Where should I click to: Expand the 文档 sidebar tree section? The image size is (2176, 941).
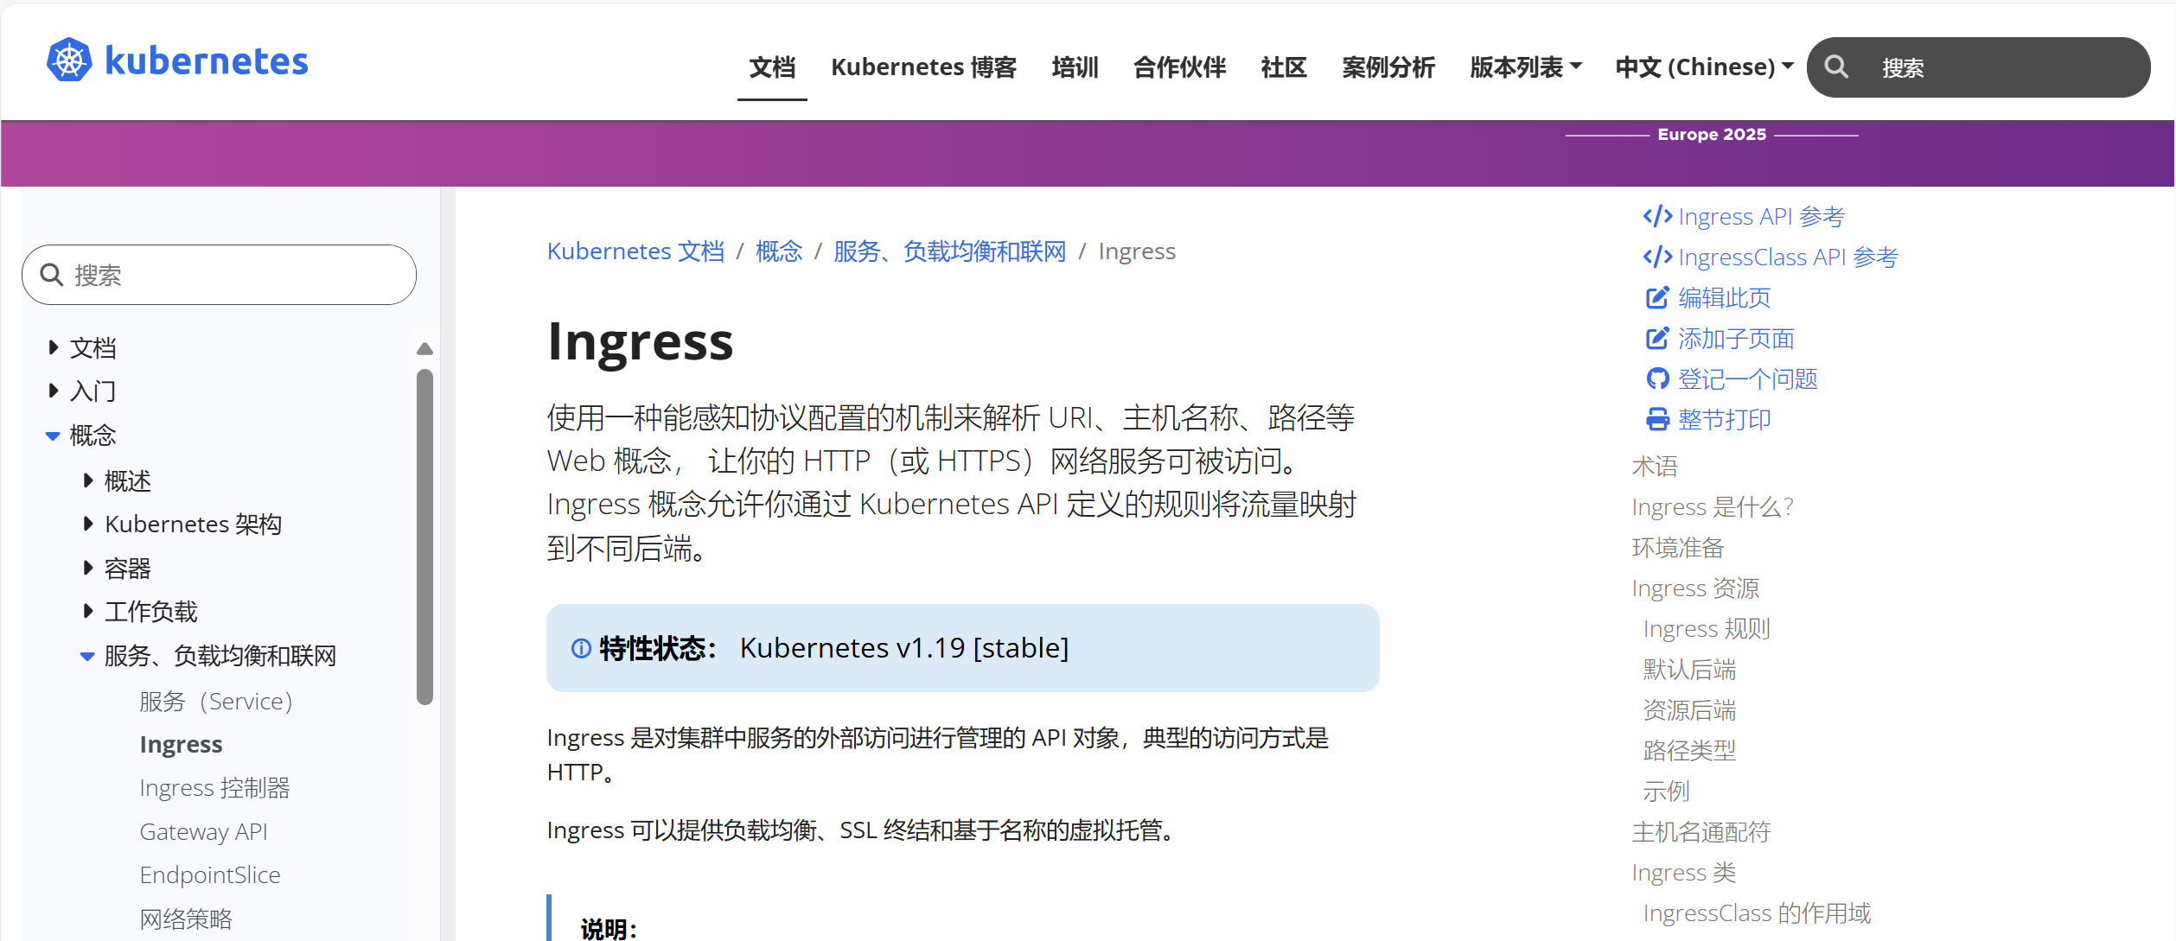point(54,347)
